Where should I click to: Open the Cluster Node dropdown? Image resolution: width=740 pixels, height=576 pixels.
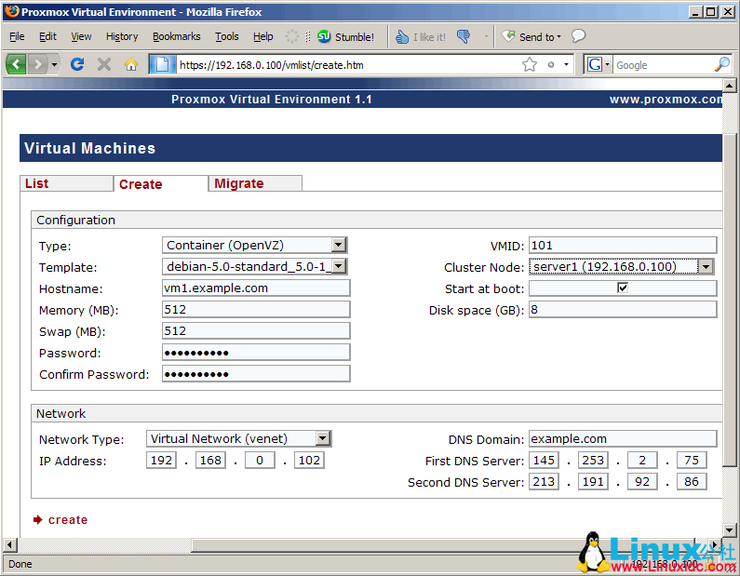pyautogui.click(x=706, y=267)
